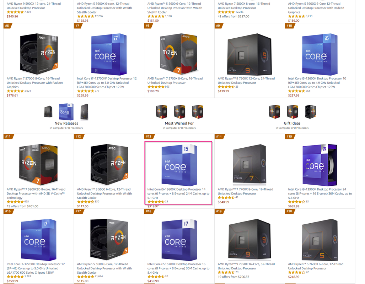Open 15 offers from $401.00 link
The width and height of the screenshot is (365, 284).
(23, 206)
